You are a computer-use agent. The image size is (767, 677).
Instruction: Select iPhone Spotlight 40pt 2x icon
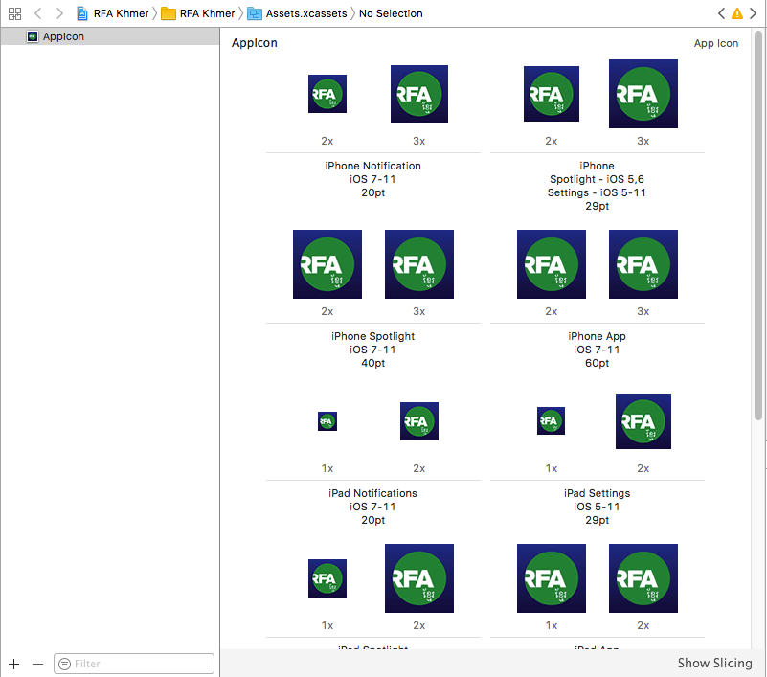327,264
